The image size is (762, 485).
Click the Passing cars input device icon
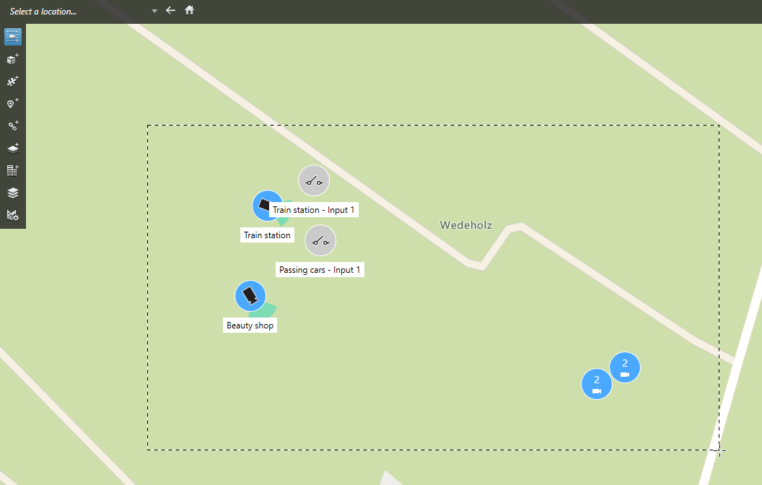click(320, 241)
